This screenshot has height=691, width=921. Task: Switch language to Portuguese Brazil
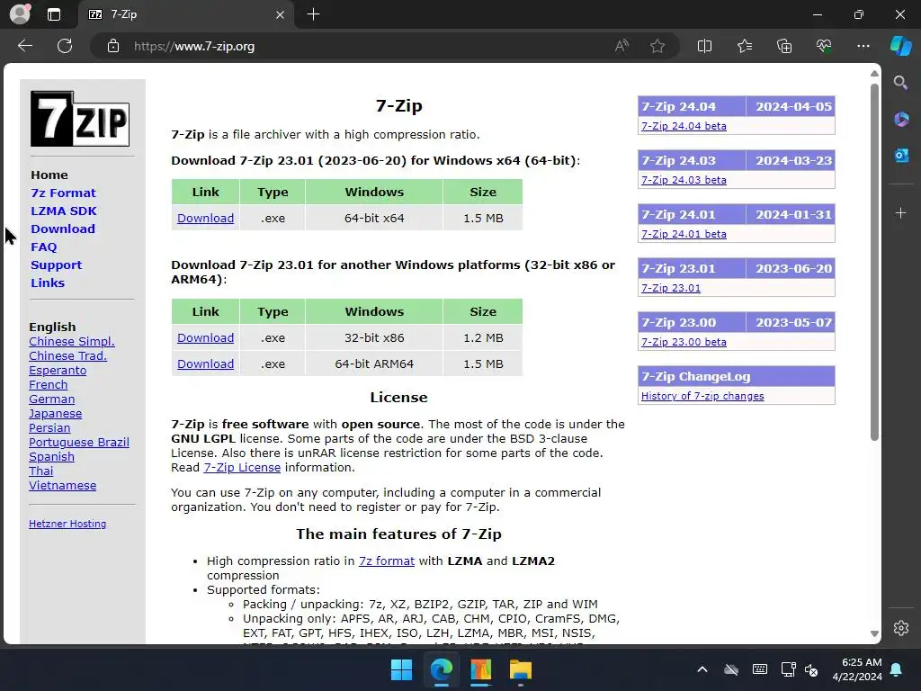coord(79,442)
